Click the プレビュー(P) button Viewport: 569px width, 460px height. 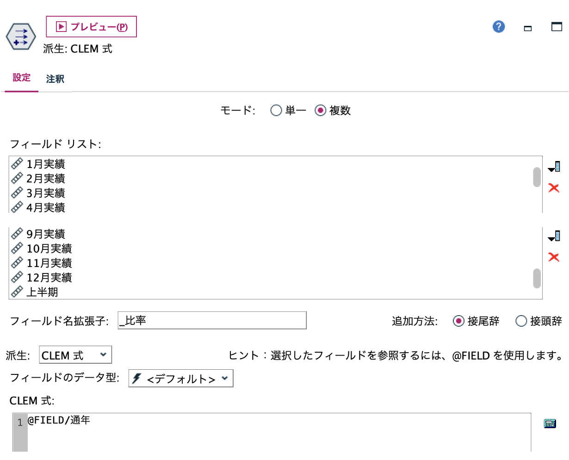(91, 26)
